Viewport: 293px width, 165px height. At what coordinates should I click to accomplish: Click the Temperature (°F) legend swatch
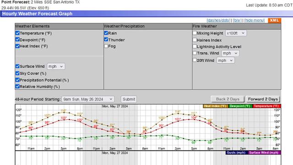click(266, 106)
